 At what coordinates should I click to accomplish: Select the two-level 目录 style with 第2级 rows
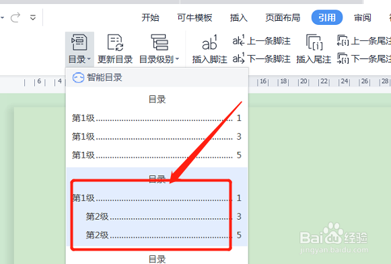point(157,207)
